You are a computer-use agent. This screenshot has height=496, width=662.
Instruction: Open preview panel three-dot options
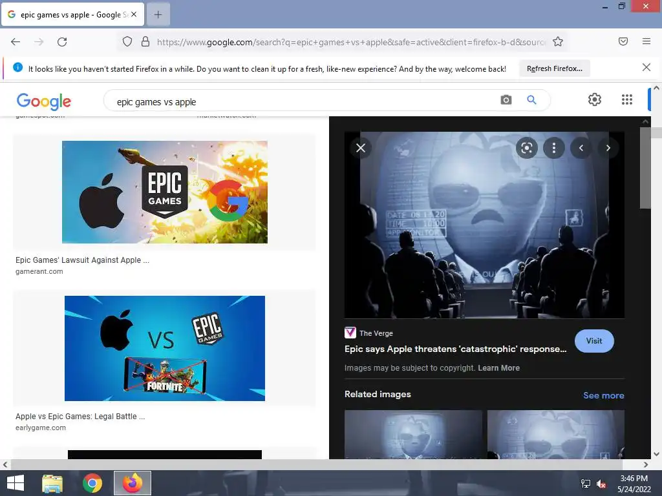pos(554,148)
